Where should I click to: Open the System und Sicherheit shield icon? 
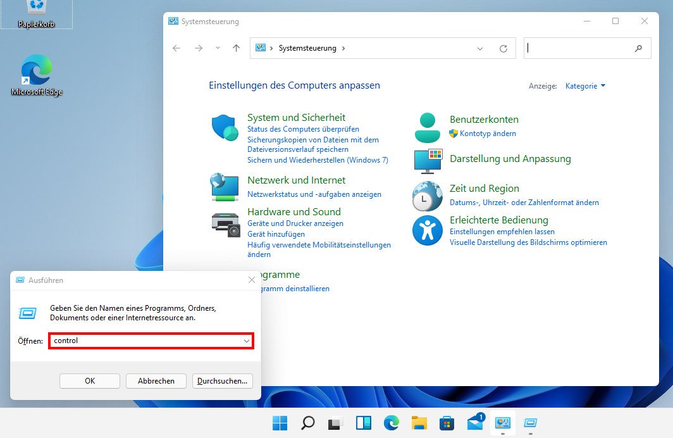(225, 126)
